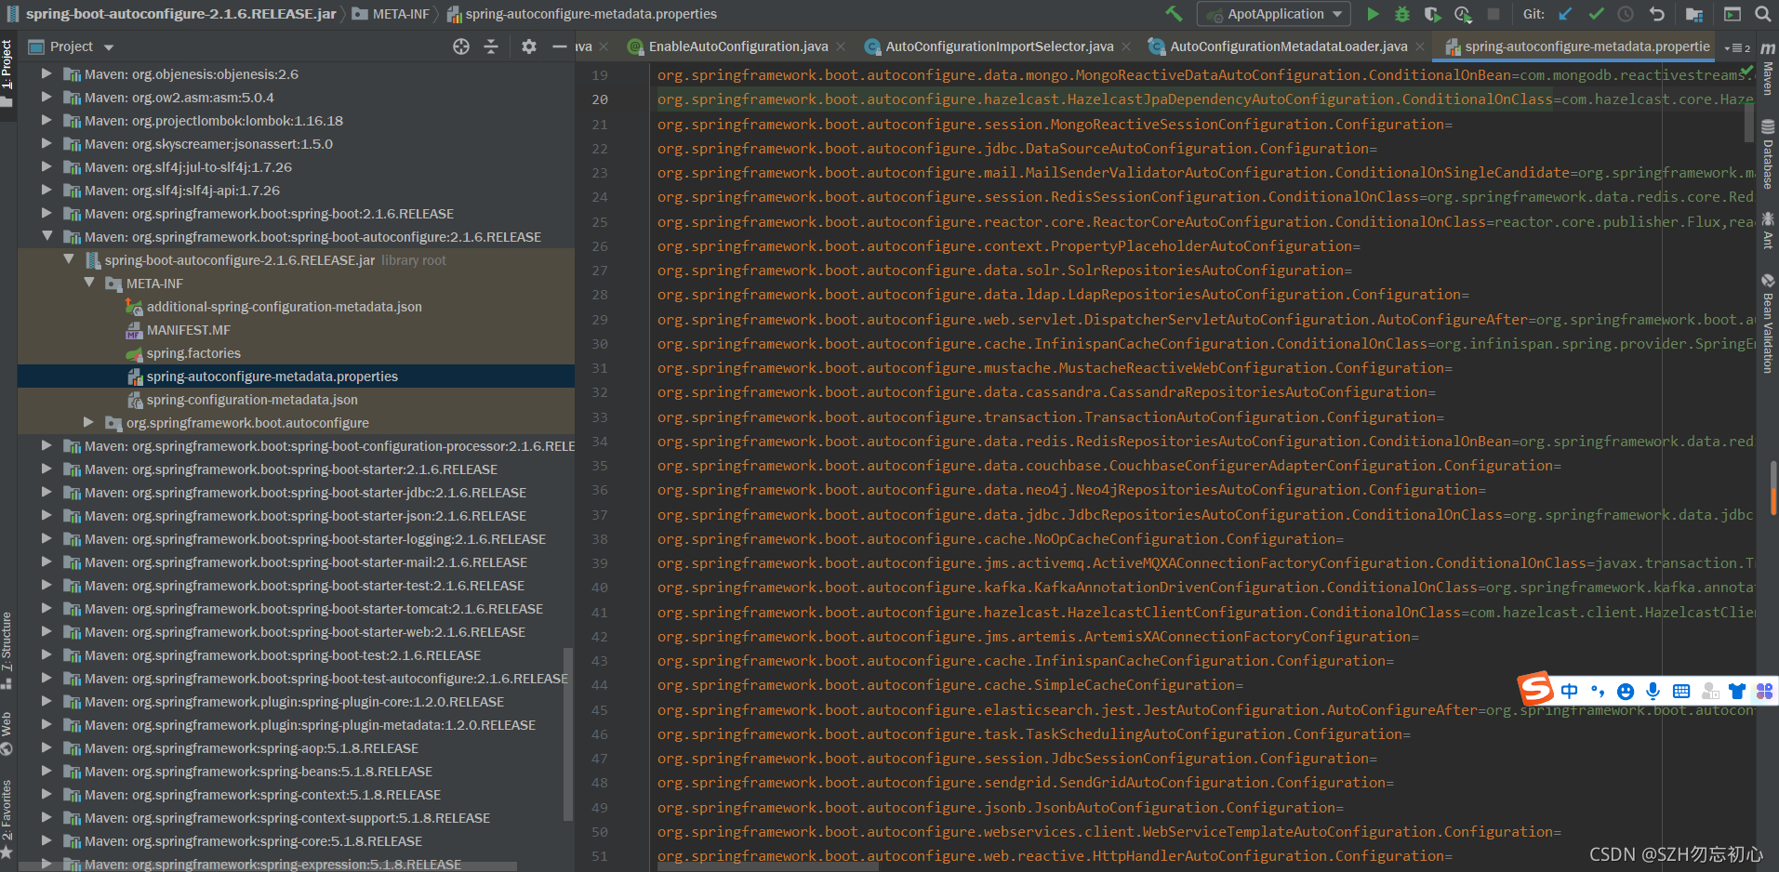Collapse the META-INF folder
The image size is (1779, 872).
(x=89, y=283)
